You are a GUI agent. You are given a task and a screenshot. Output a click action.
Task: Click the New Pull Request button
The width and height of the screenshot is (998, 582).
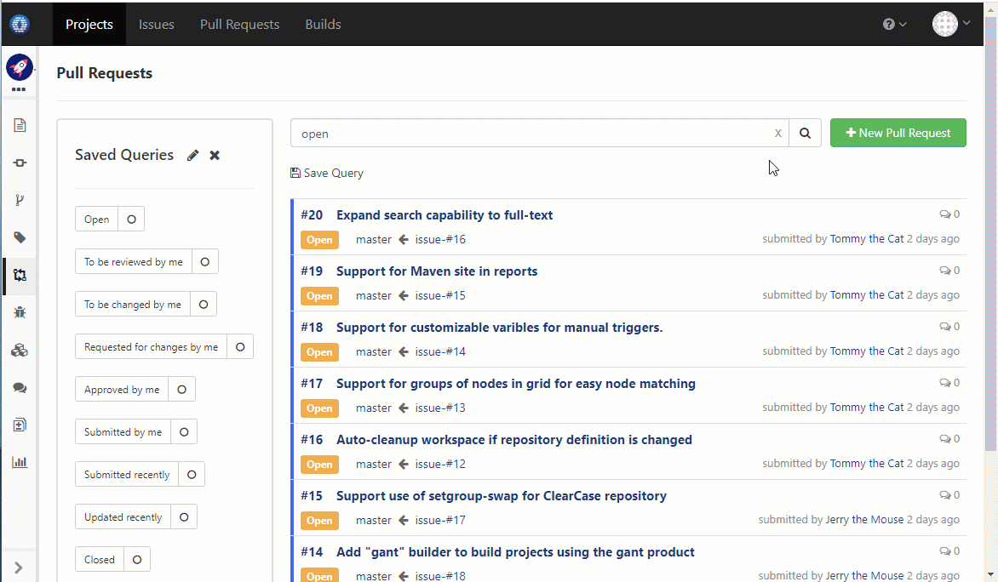pyautogui.click(x=898, y=133)
